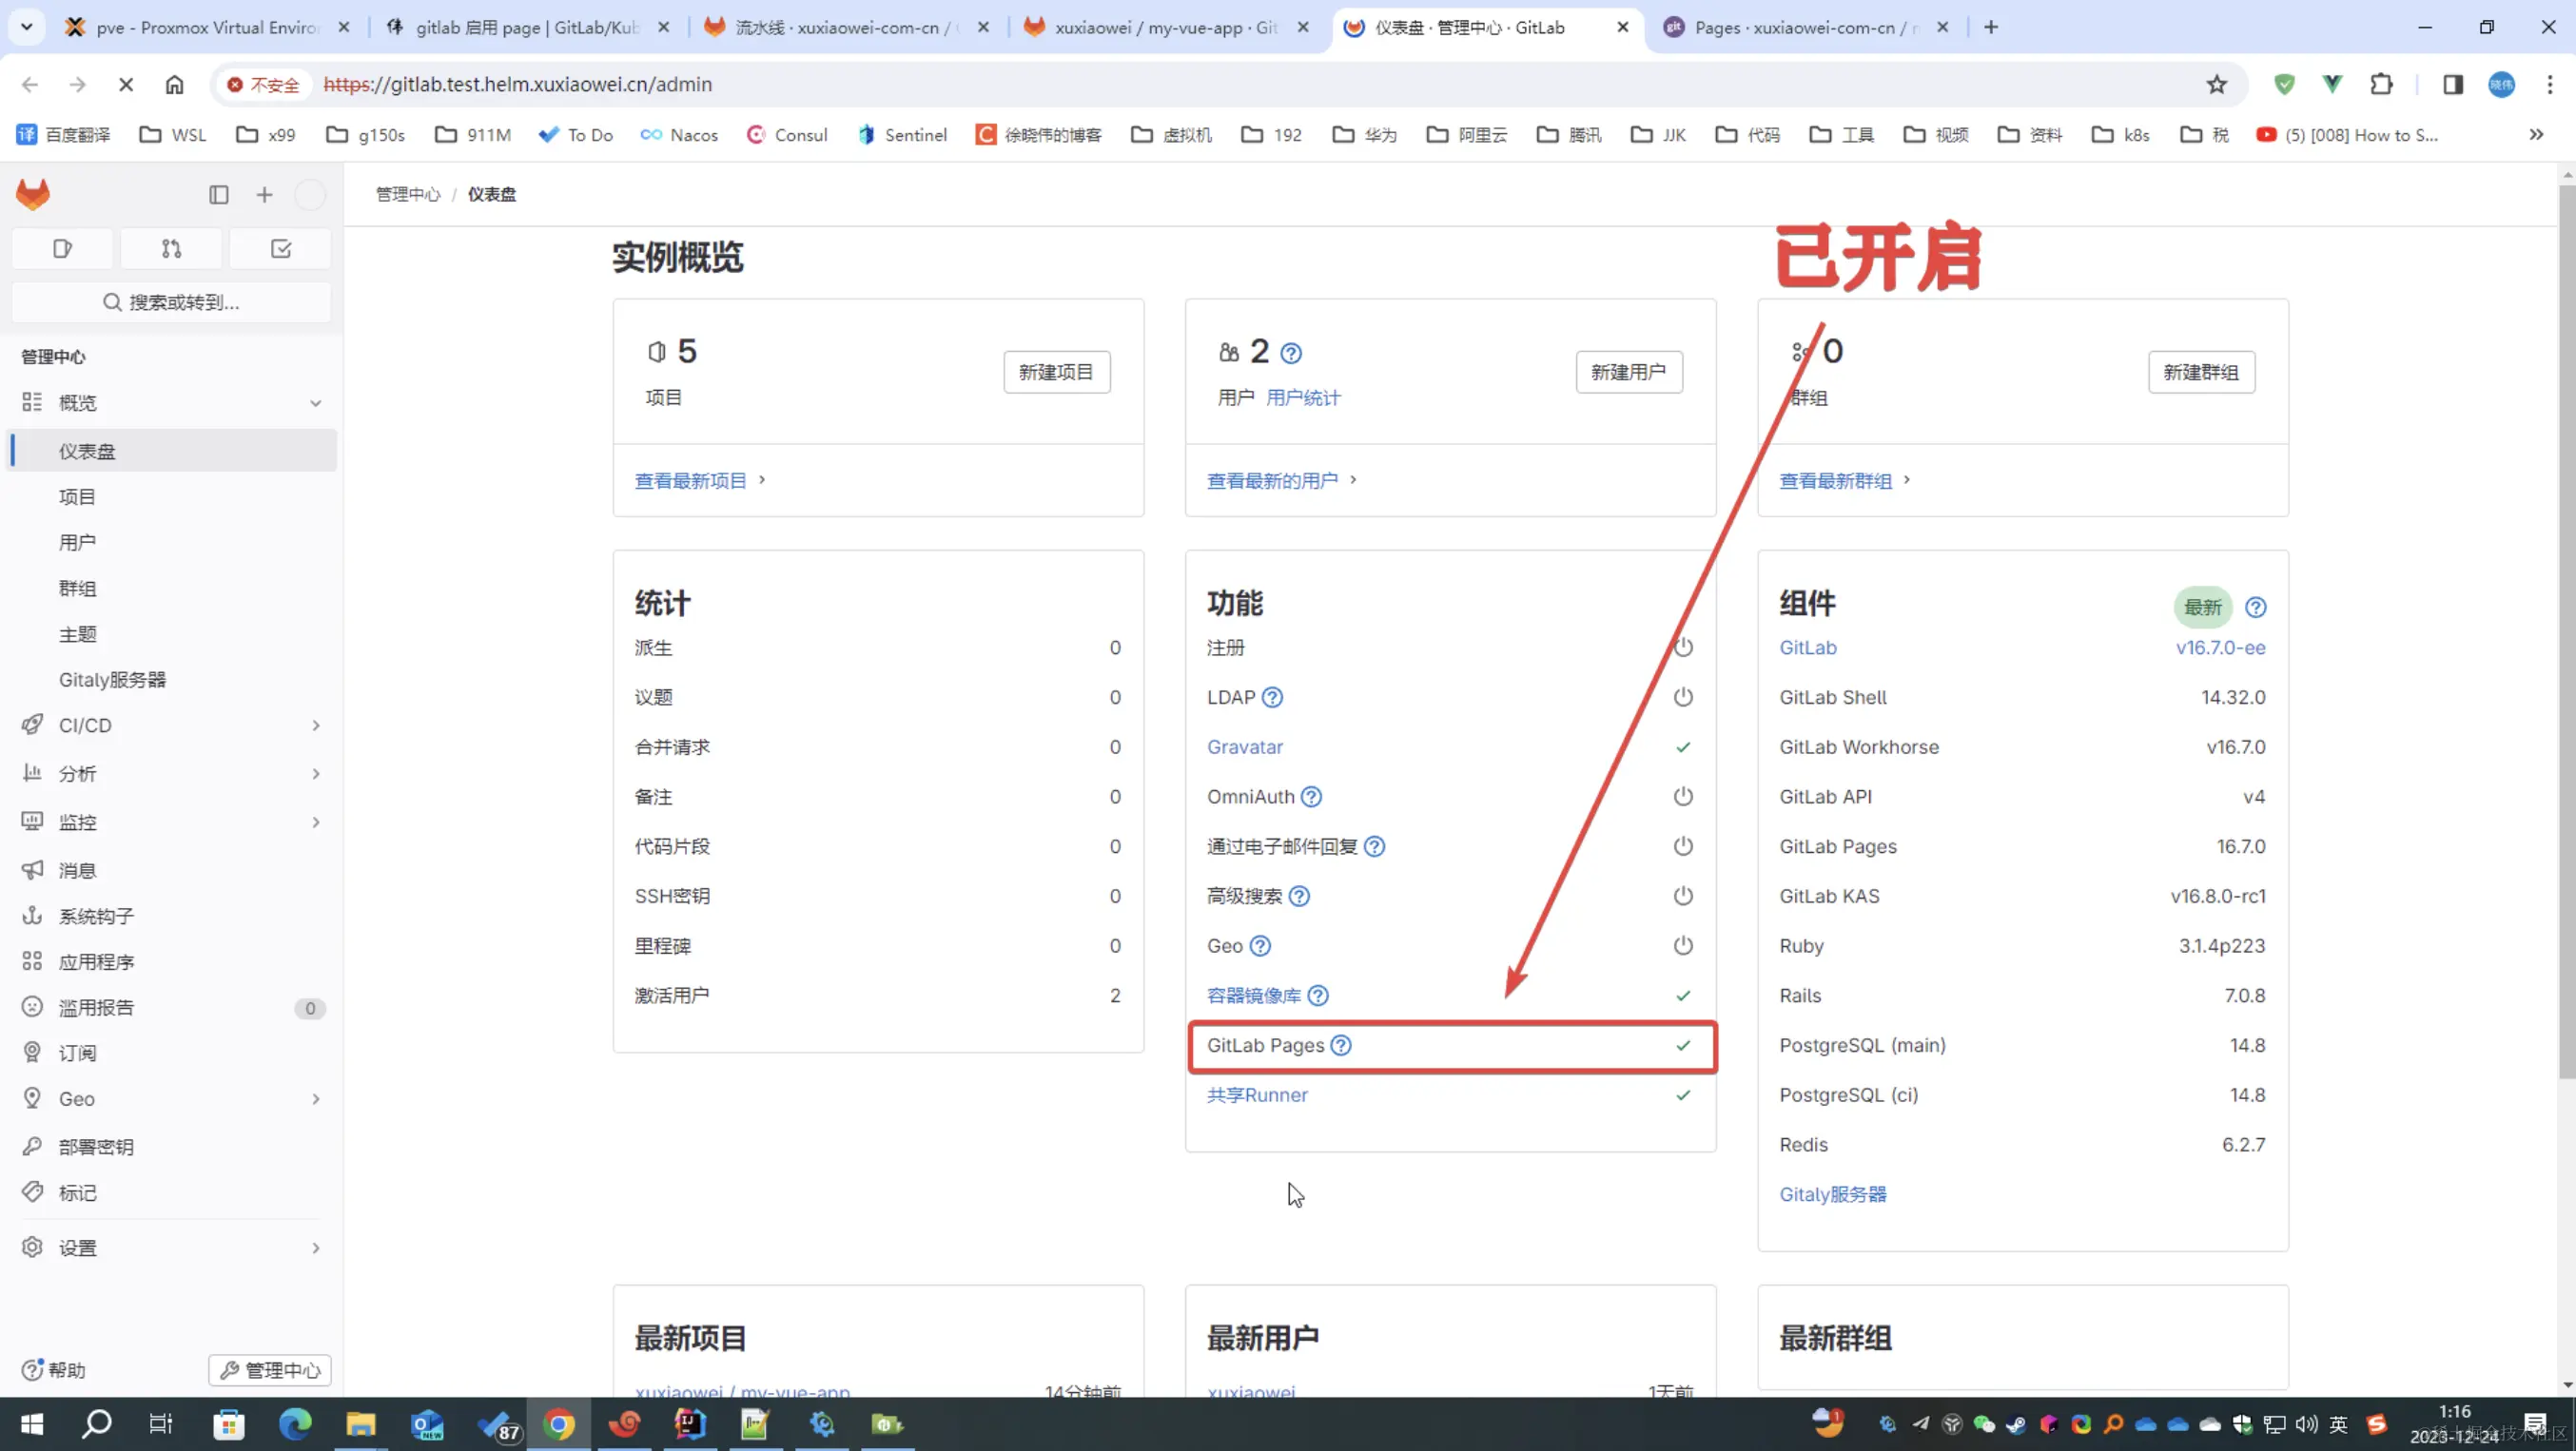Image resolution: width=2576 pixels, height=1451 pixels.
Task: Select 用户 in the admin sidebar
Action: (77, 543)
